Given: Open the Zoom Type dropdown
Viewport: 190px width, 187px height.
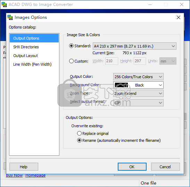Looking at the screenshot, I should pyautogui.click(x=138, y=93).
